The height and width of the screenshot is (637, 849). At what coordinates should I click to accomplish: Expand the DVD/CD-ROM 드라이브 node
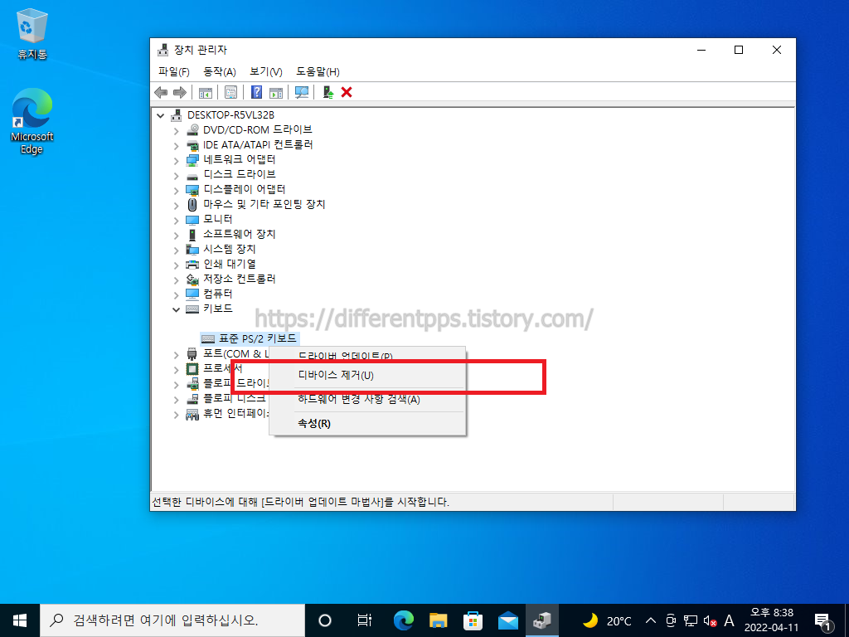pos(176,130)
